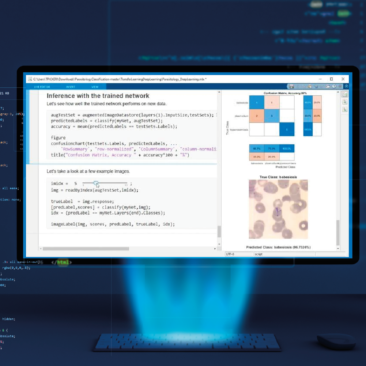Open the quick access toolbar options dropdown

tap(340, 87)
